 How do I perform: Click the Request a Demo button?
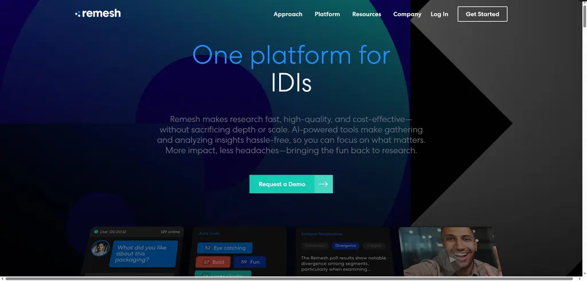281,184
